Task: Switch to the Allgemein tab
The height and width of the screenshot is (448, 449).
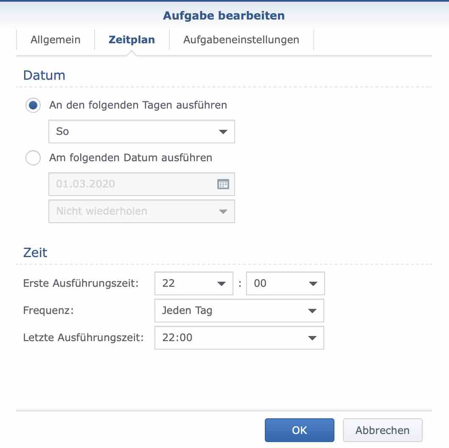Action: (x=55, y=39)
